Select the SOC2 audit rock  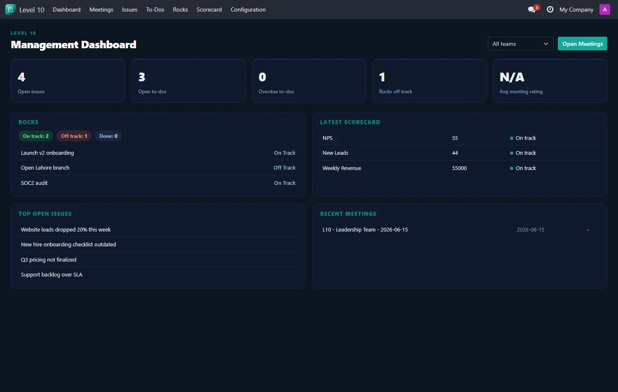[158, 183]
